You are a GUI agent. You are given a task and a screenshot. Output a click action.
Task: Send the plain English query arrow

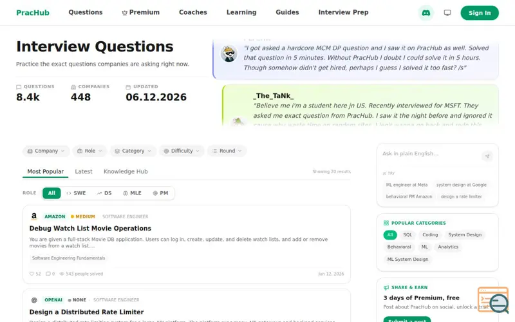[487, 156]
